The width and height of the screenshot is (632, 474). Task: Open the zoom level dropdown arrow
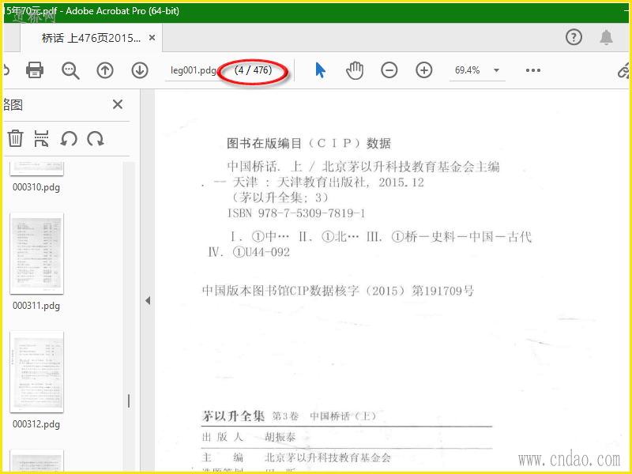pyautogui.click(x=497, y=70)
